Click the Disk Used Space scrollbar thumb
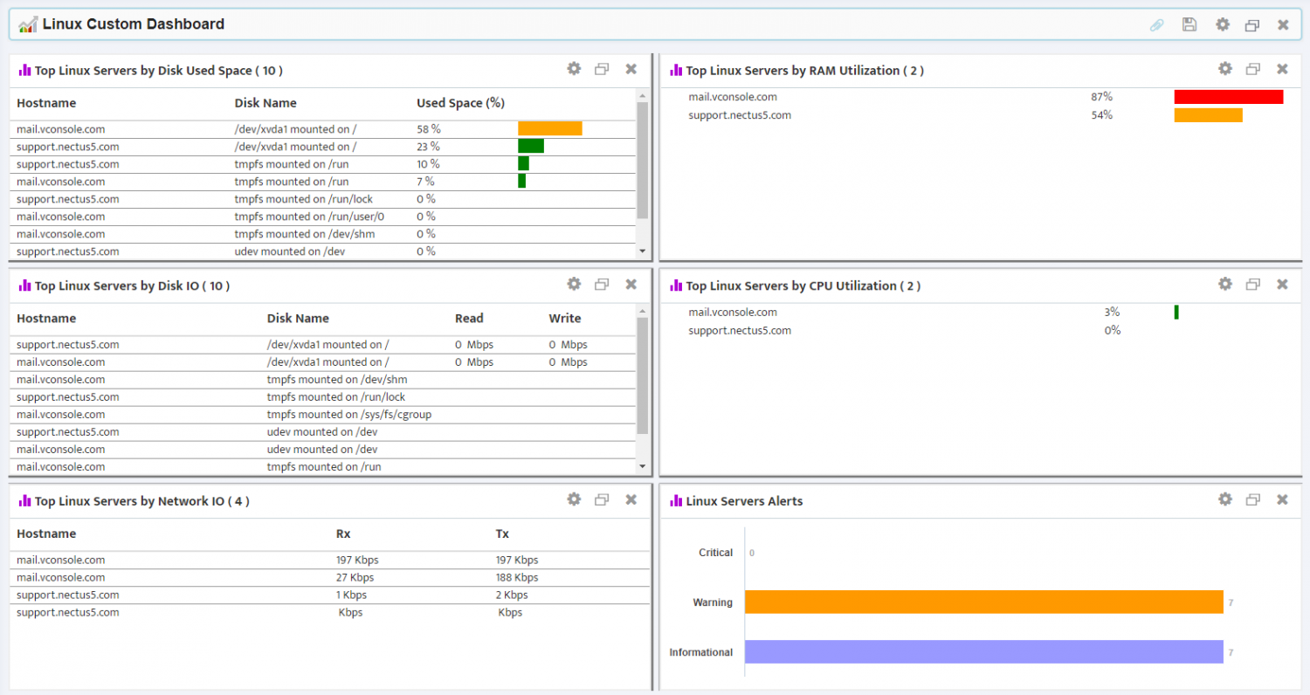The image size is (1310, 695). coord(642,159)
